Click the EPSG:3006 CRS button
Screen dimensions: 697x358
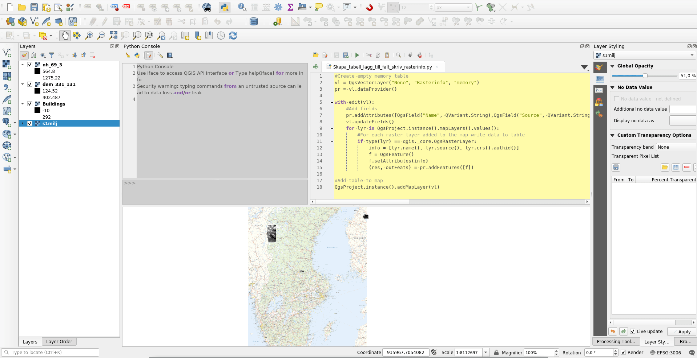click(665, 353)
